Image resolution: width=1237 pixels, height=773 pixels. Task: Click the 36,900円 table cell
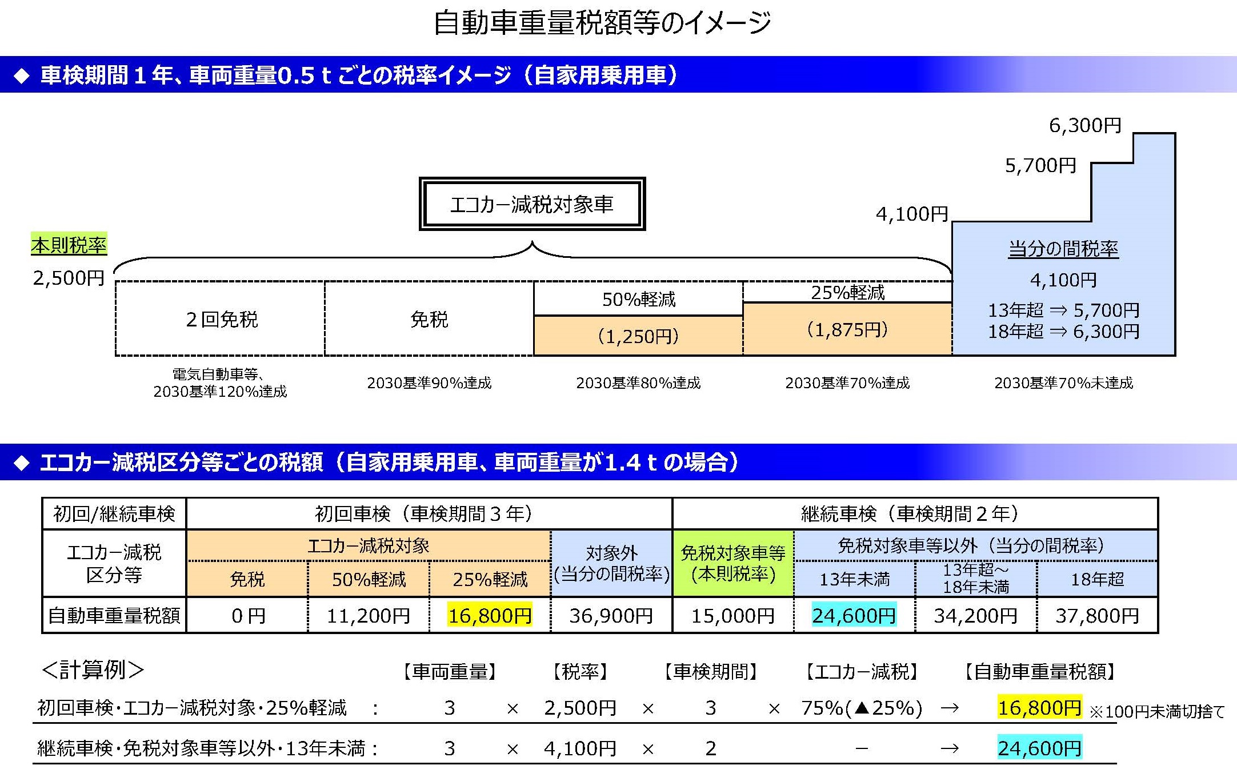(611, 615)
